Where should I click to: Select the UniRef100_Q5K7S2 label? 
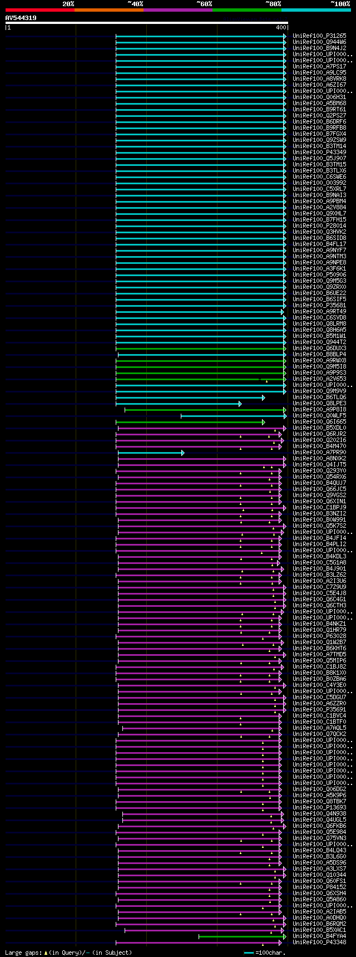(x=319, y=526)
